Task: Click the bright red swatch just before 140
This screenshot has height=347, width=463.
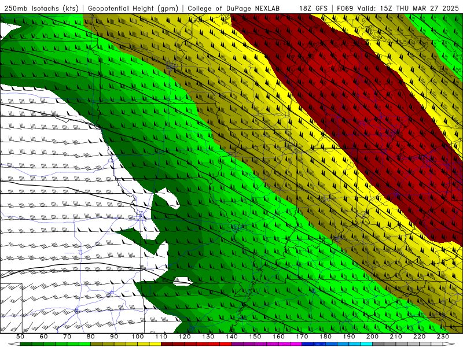Action: point(226,344)
